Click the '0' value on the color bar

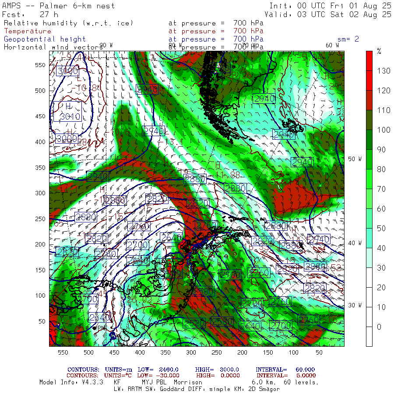pyautogui.click(x=379, y=327)
